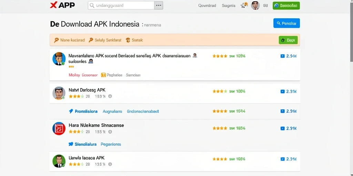Click the blue Penolrar search button

coord(286,23)
